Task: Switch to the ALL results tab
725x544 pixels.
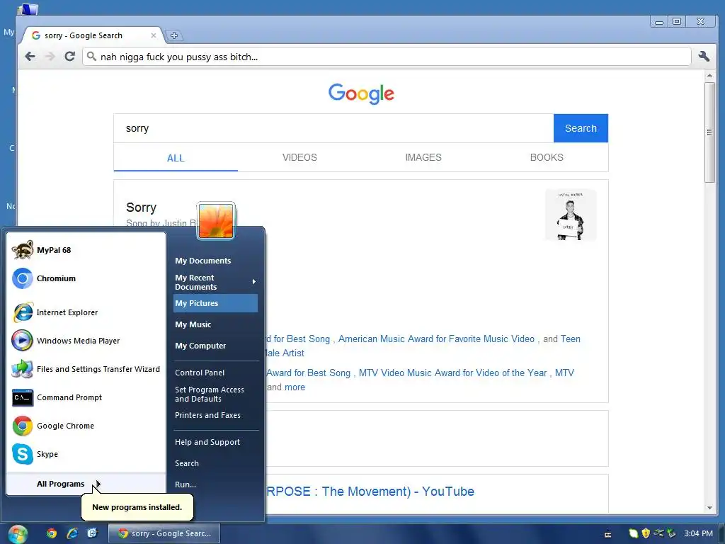Action: point(176,158)
